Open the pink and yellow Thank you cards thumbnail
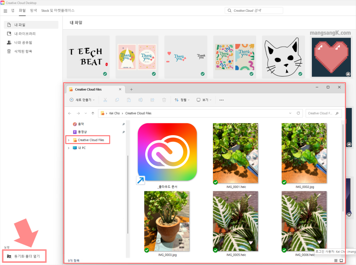This screenshot has height=265, width=356. pyautogui.click(x=137, y=57)
